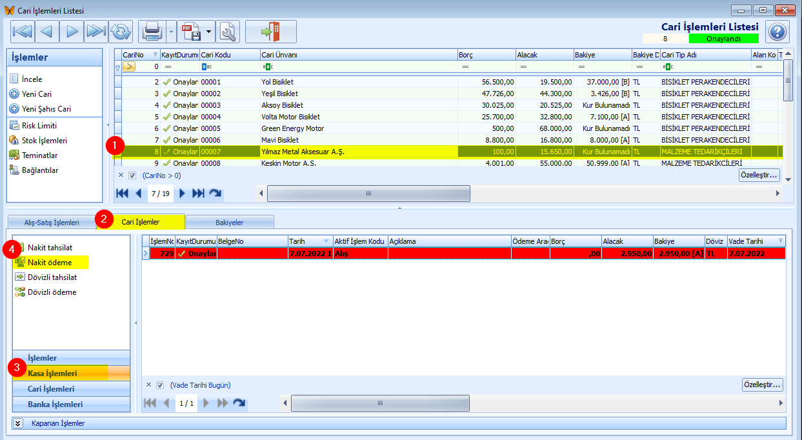Image resolution: width=802 pixels, height=440 pixels.
Task: Open the CariNo column filter funnel
Action: click(155, 55)
